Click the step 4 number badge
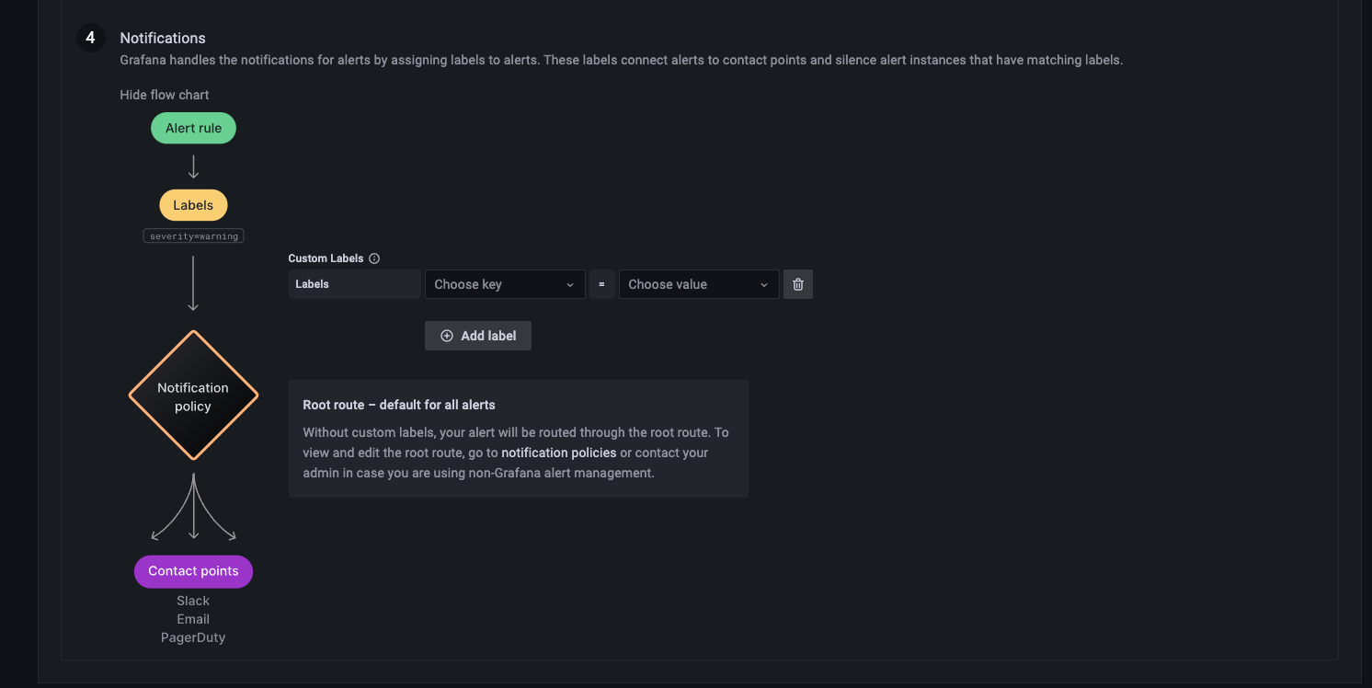 (x=89, y=38)
